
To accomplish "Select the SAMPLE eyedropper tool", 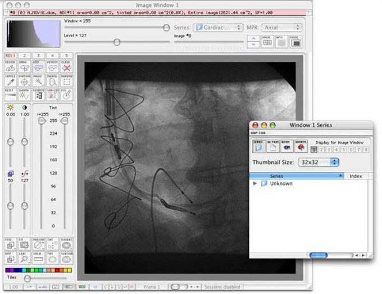I will [x=11, y=80].
